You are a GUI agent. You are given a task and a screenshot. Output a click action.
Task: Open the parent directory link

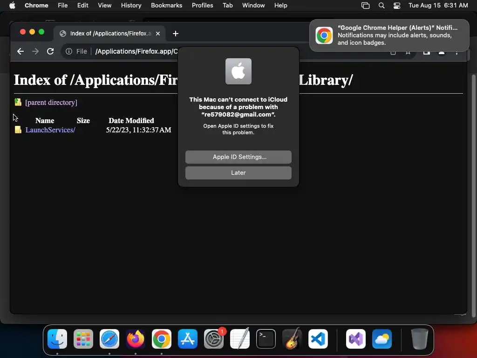51,103
